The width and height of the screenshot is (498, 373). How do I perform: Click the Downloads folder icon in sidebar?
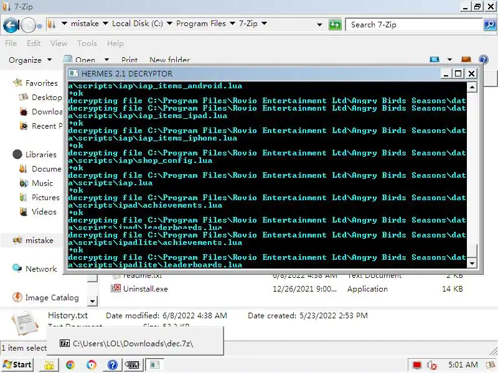(24, 112)
